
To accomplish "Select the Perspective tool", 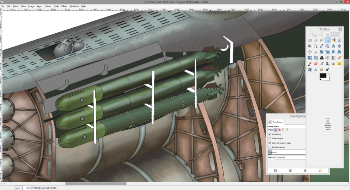I will [x=339, y=52].
